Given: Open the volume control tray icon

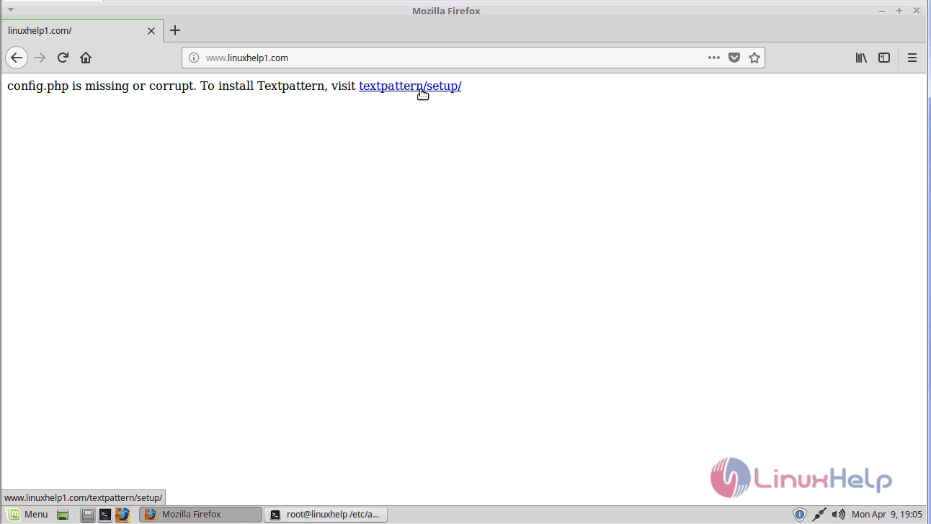Looking at the screenshot, I should [838, 515].
